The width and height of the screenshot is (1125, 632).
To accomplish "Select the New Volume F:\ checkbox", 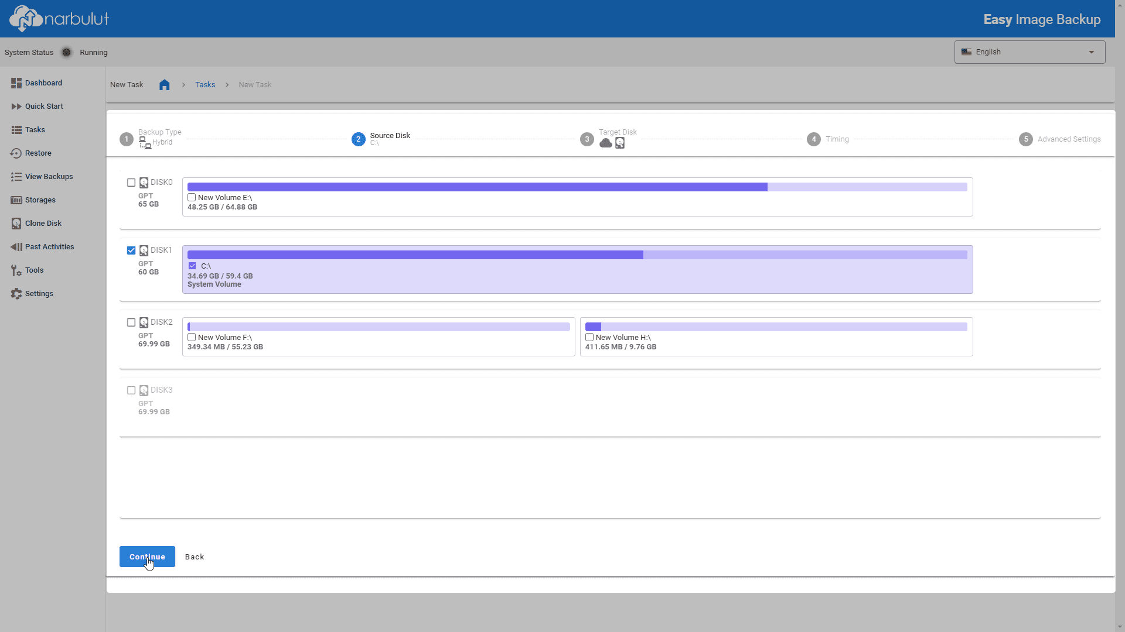I will pos(192,337).
